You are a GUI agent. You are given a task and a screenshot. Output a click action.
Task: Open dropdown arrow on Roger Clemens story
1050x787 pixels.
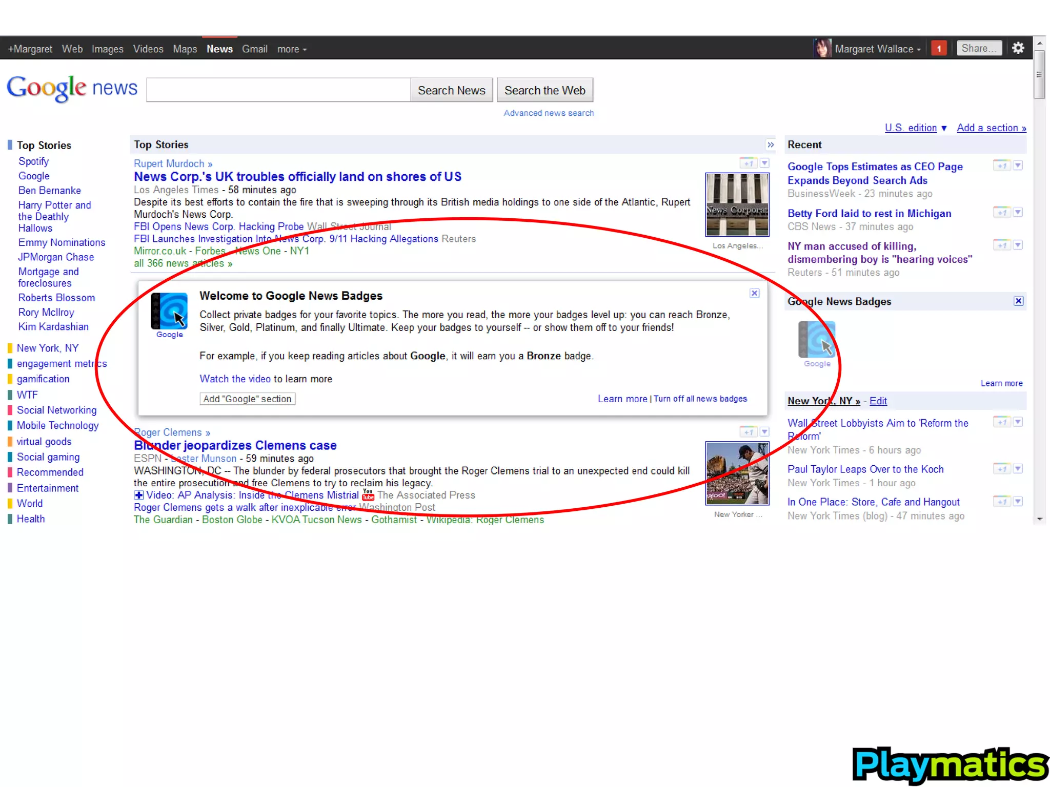point(764,432)
